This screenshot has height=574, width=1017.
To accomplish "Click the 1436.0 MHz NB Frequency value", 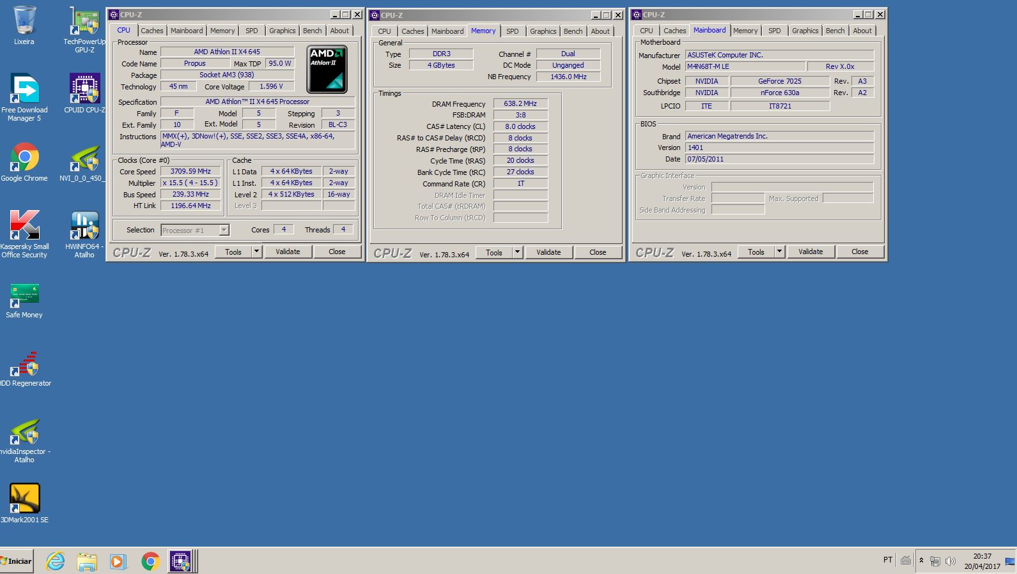I will click(568, 77).
